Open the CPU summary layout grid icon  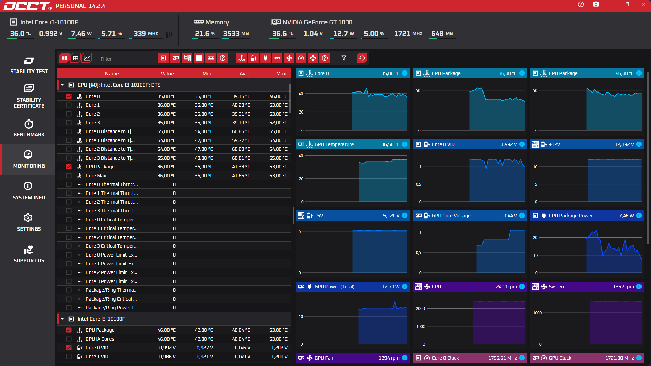[169, 34]
